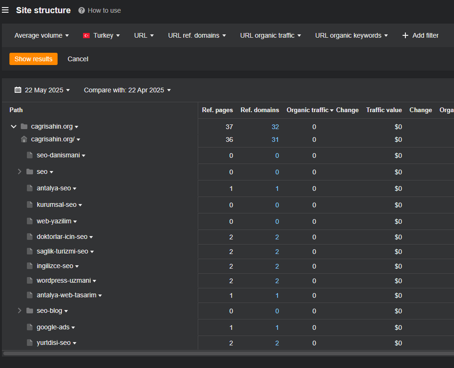Click the page icon for ingilizce-seo

pyautogui.click(x=30, y=266)
